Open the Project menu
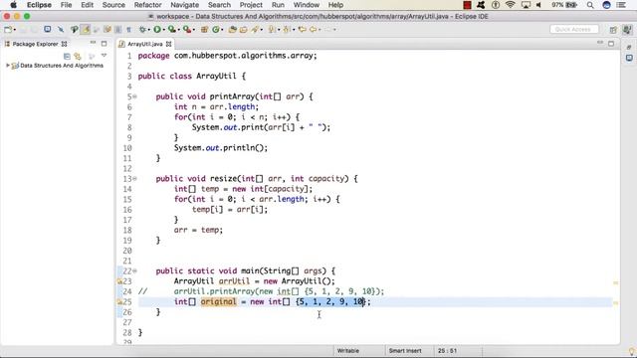637x358 pixels. [x=251, y=5]
